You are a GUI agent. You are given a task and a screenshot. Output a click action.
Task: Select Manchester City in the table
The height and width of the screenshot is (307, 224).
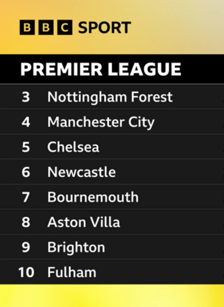pyautogui.click(x=101, y=122)
